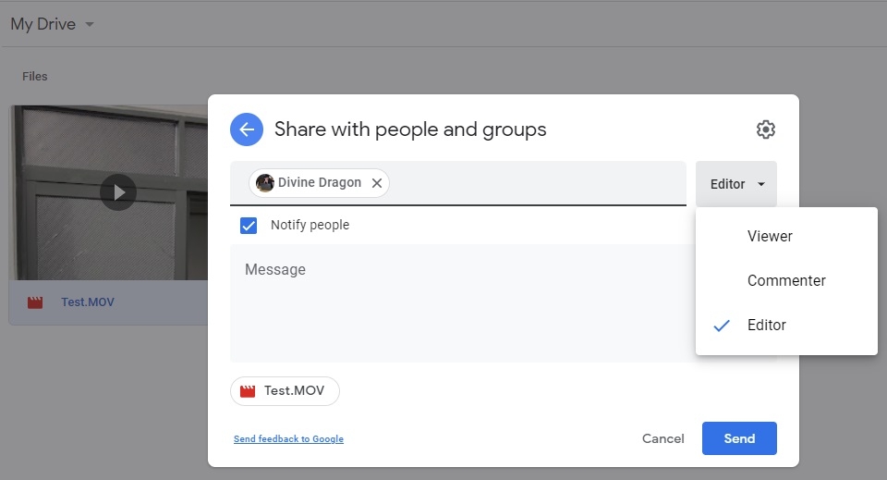This screenshot has width=887, height=480.
Task: Uncheck the Notify people checkbox
Action: point(249,226)
